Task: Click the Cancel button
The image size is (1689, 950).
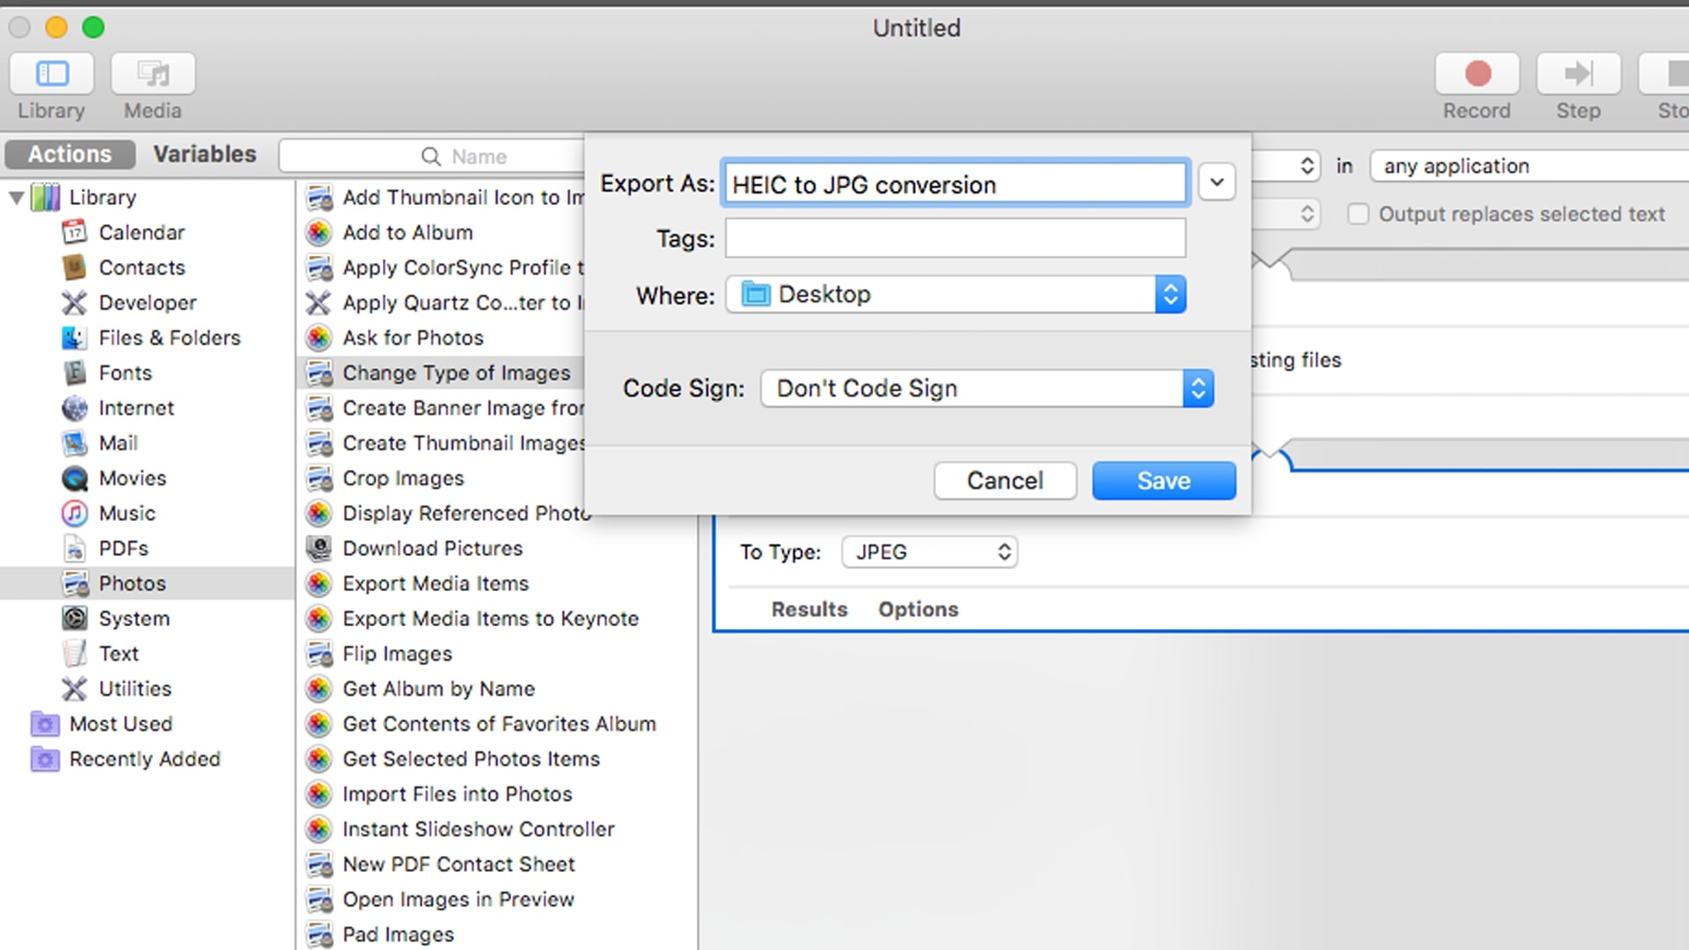Action: pos(1005,480)
